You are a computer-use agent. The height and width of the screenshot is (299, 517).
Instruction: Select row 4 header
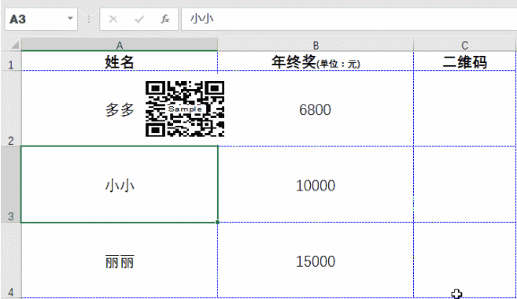pyautogui.click(x=11, y=260)
